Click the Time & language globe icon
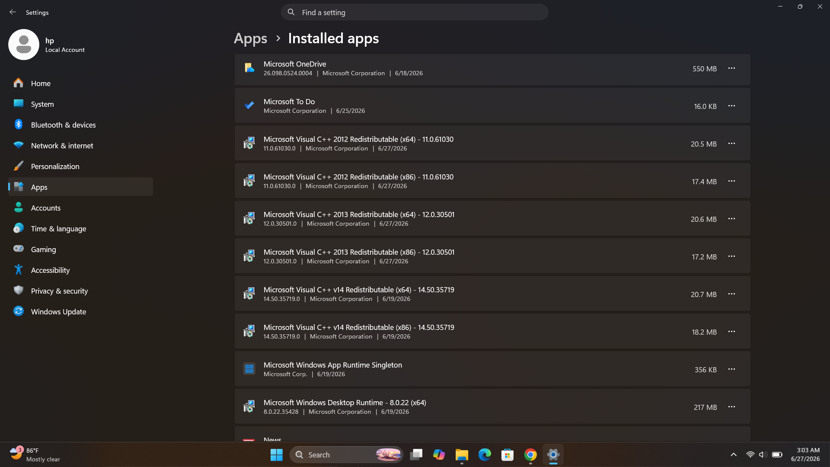This screenshot has width=830, height=467. (18, 228)
